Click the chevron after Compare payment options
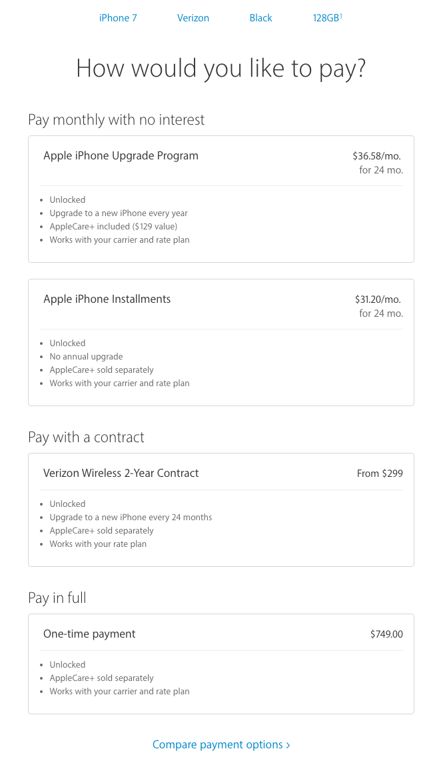Screen dimensions: 431x767 288,745
